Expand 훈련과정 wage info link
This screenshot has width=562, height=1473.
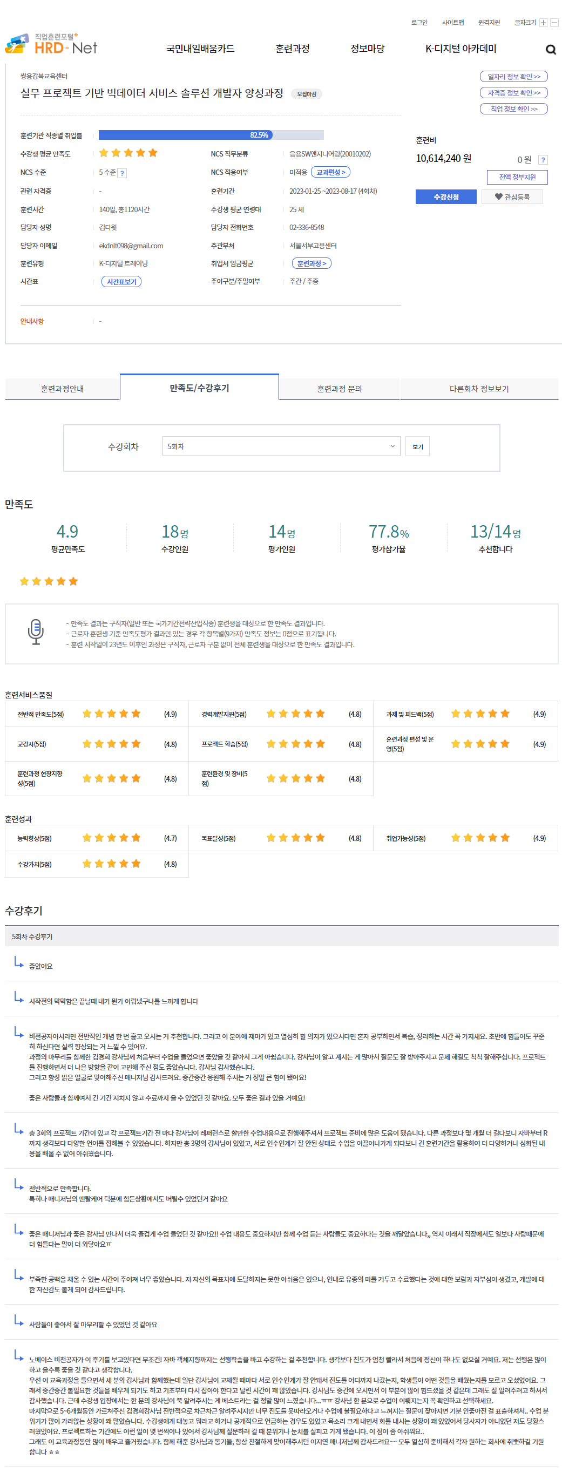click(x=312, y=263)
